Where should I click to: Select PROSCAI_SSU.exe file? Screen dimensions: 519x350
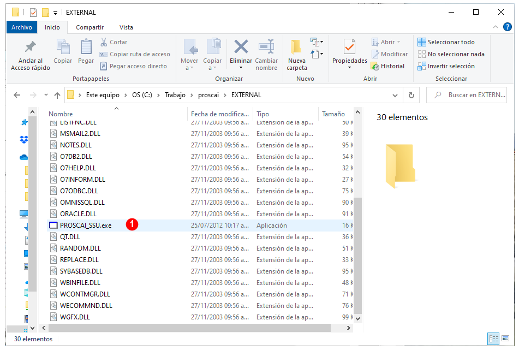click(x=85, y=226)
